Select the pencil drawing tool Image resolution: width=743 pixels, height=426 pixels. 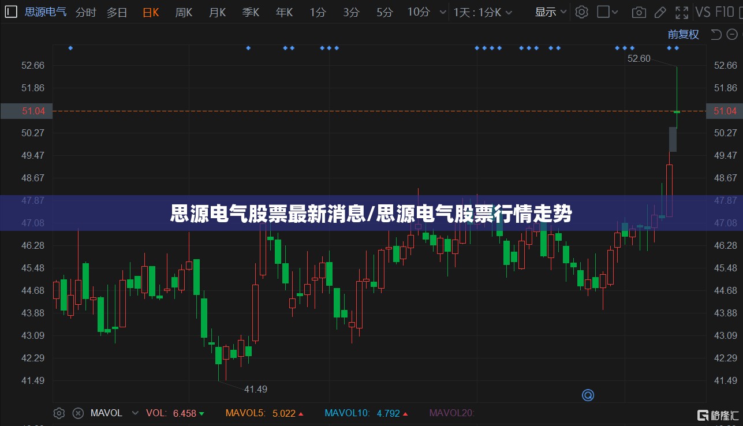(x=662, y=12)
